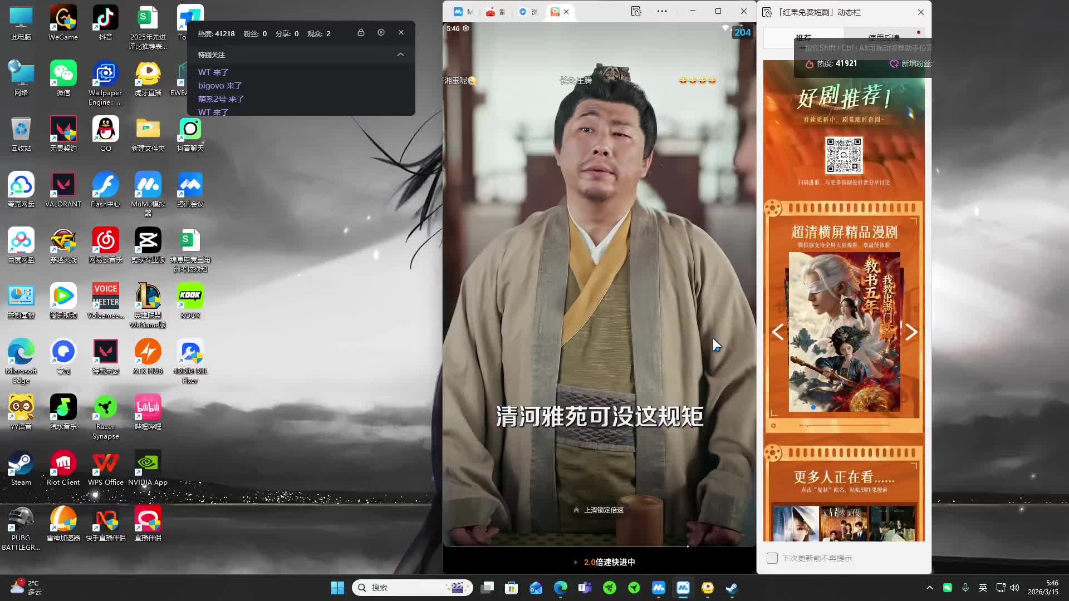This screenshot has height=601, width=1069.
Task: Show previous drama with left arrow
Action: [x=777, y=332]
